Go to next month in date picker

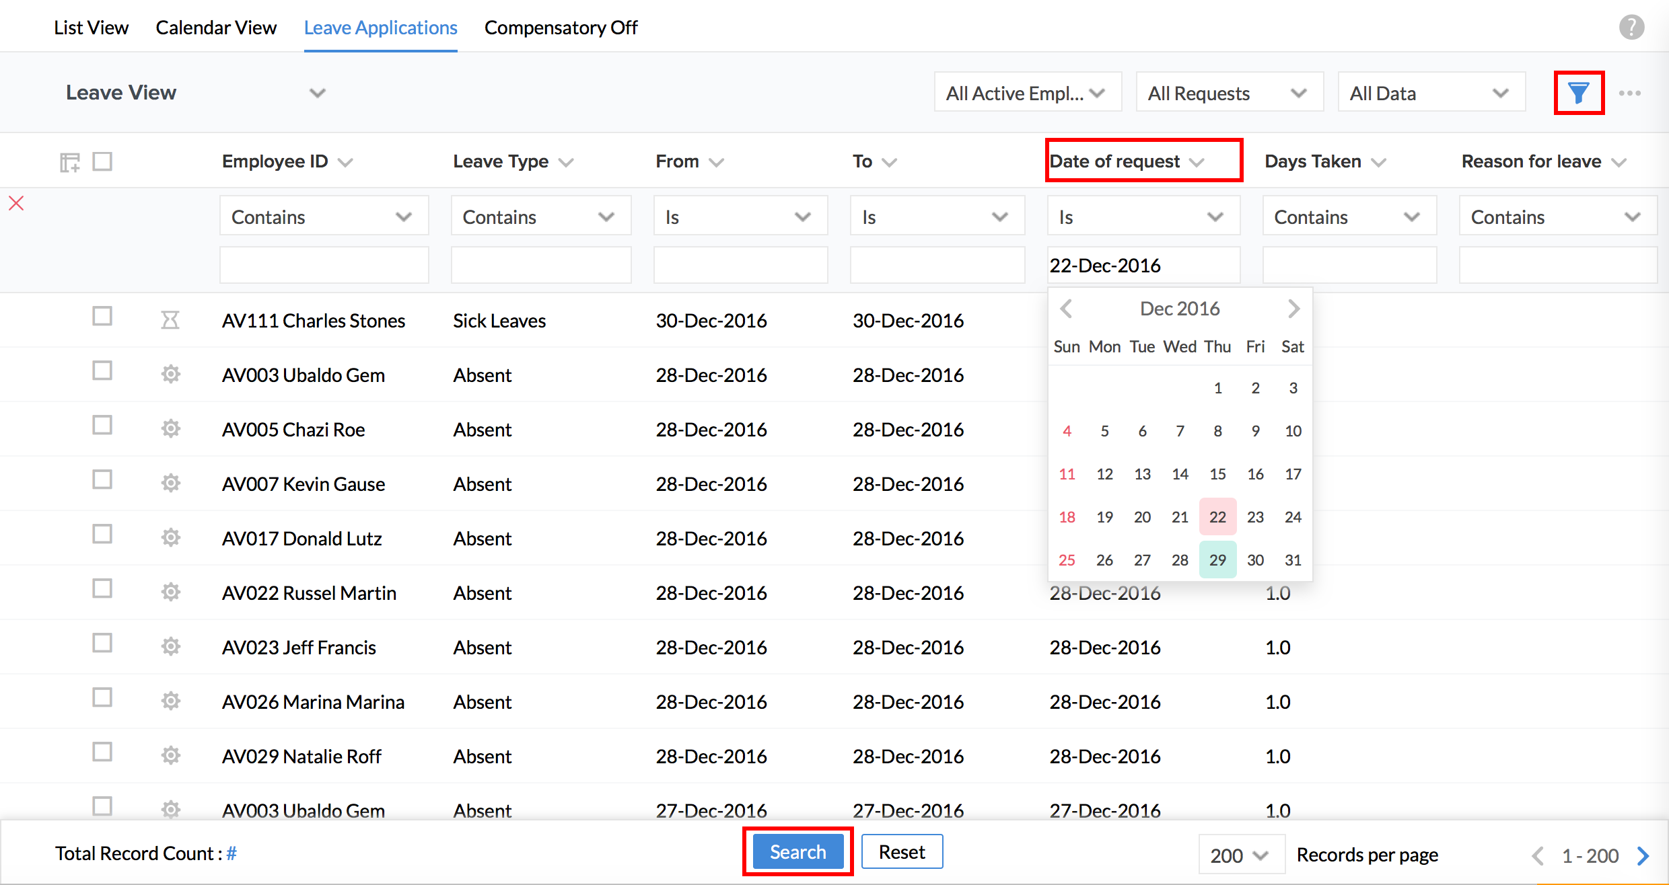[x=1293, y=309]
